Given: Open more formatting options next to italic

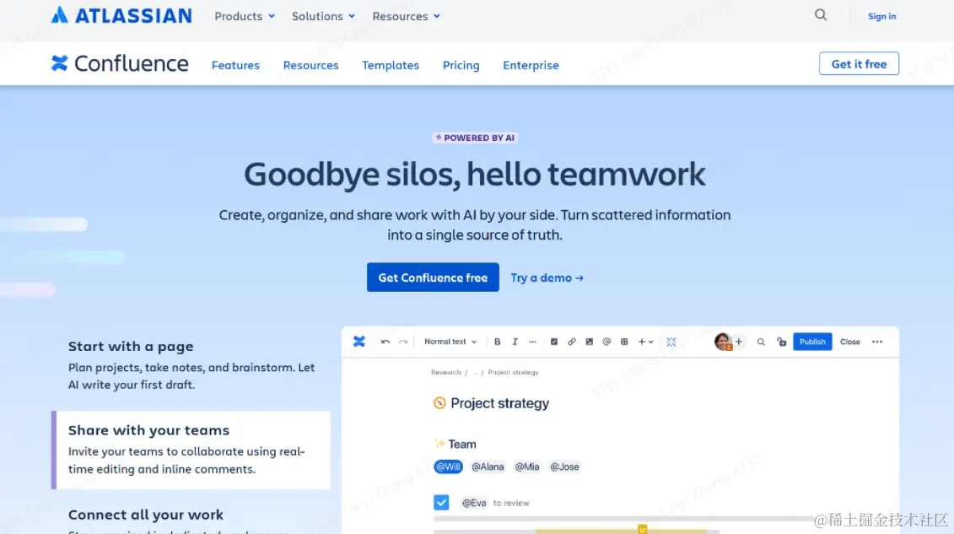Looking at the screenshot, I should tap(532, 342).
